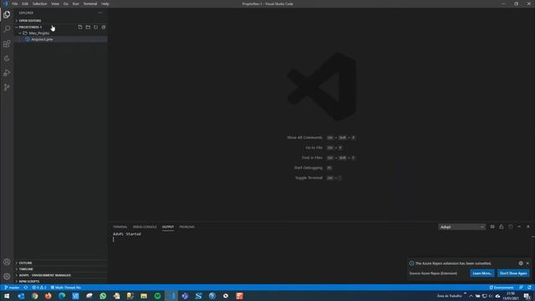Switch to the Debug Console tab
This screenshot has width=535, height=301.
(x=145, y=227)
